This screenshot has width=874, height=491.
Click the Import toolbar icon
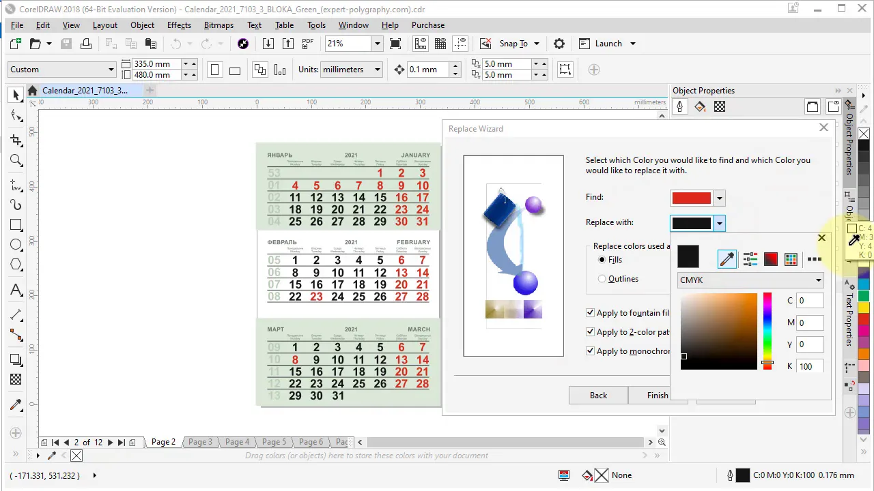pos(268,44)
